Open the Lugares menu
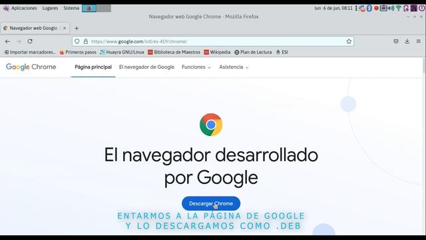 click(x=50, y=8)
